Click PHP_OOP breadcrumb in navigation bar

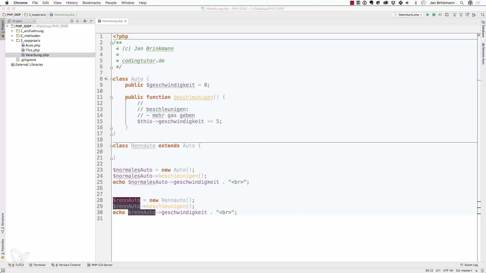pyautogui.click(x=12, y=15)
